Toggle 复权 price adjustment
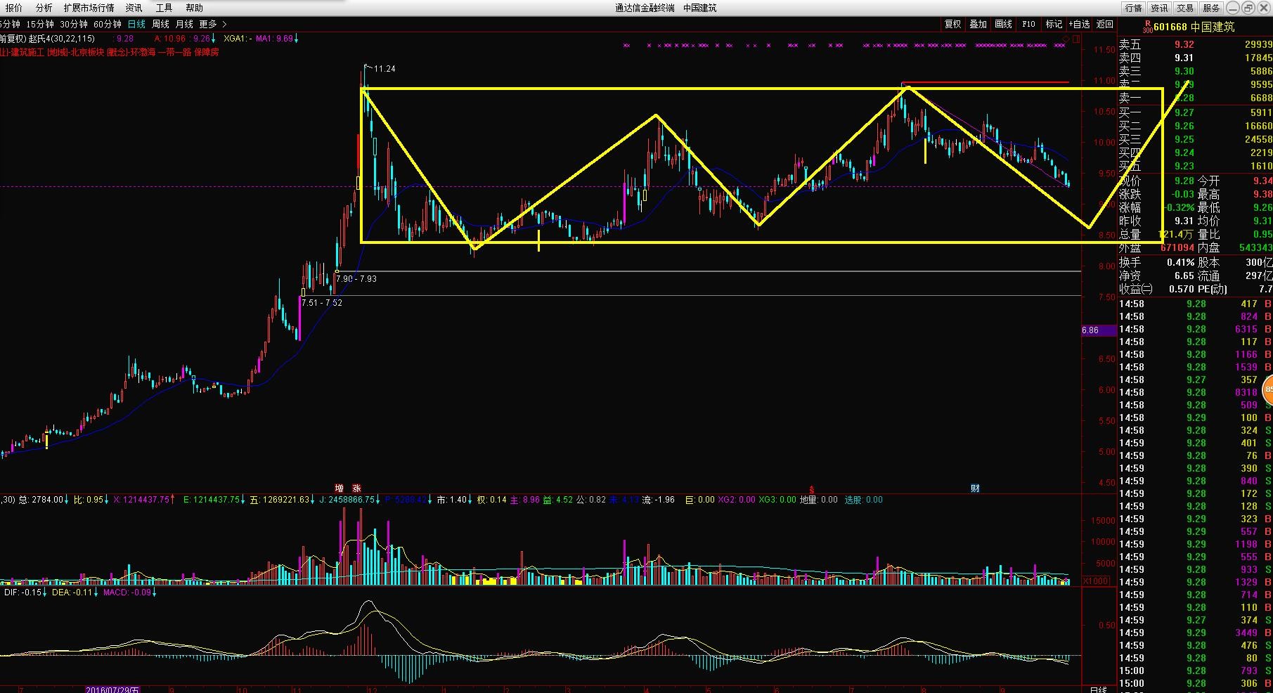 pos(953,24)
